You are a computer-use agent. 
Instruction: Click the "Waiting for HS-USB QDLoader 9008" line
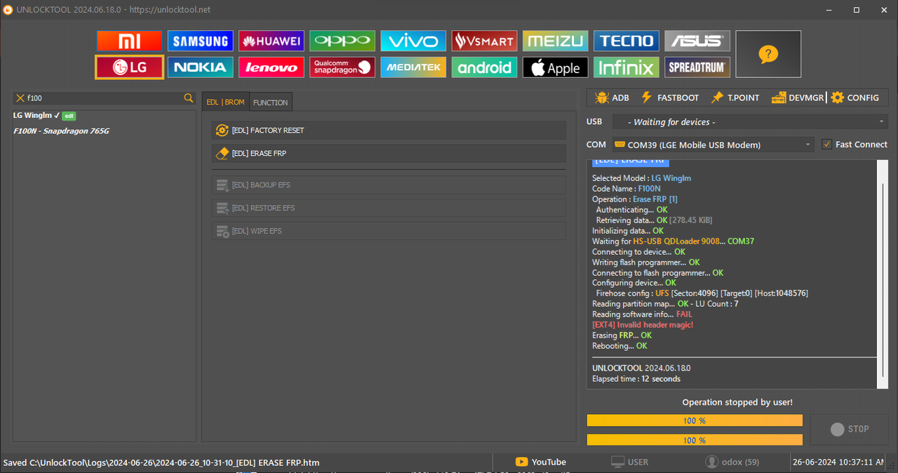[673, 241]
